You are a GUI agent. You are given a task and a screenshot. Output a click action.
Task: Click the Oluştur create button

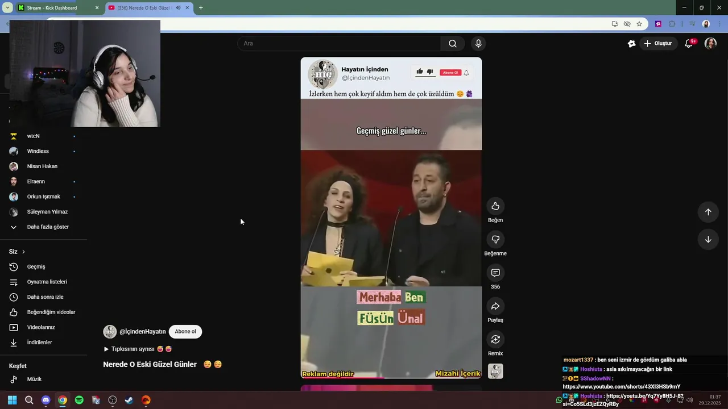(x=657, y=44)
